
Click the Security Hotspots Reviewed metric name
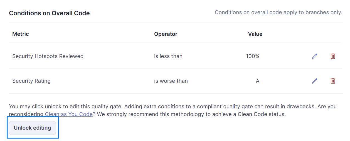[48, 56]
